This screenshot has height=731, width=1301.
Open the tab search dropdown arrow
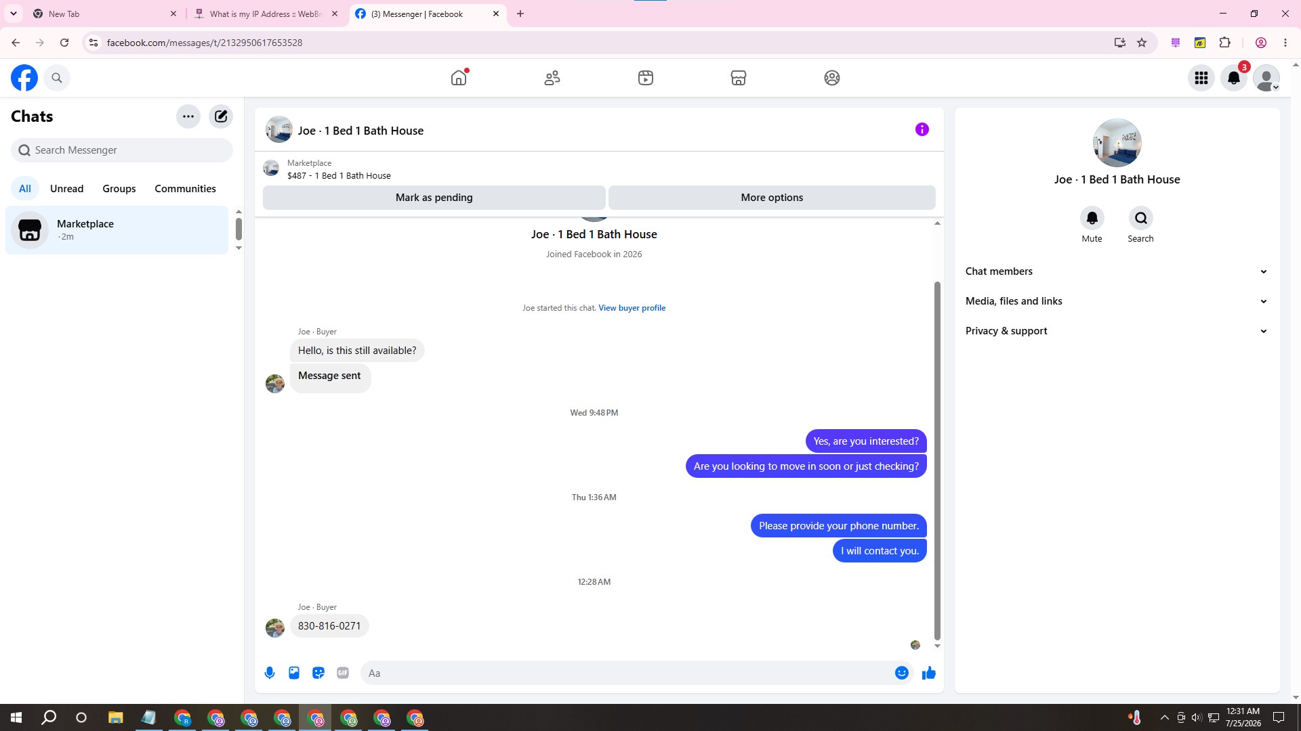pos(13,14)
